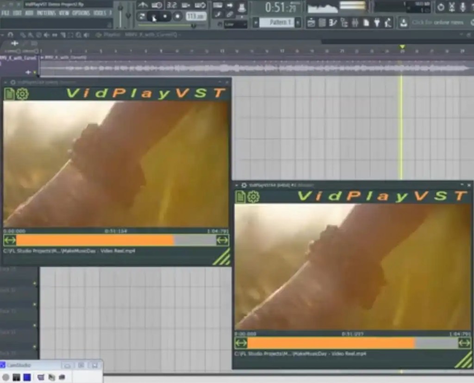Mute the MMV_K_with_CurveEQ track
This screenshot has width=474, height=383.
pos(35,73)
